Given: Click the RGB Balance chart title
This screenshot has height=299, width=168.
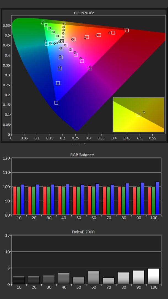Looking at the screenshot, I should [x=82, y=155].
